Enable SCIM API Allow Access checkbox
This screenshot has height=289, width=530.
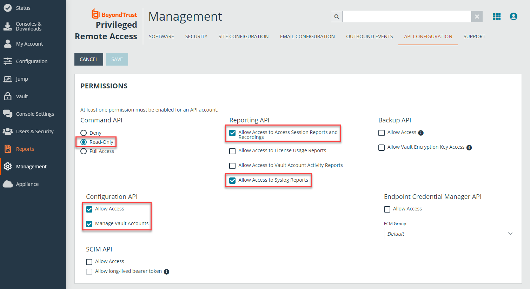(89, 262)
